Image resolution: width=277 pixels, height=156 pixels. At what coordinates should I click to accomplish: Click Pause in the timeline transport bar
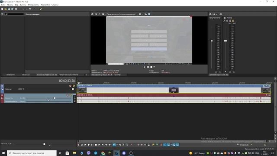click(92, 145)
